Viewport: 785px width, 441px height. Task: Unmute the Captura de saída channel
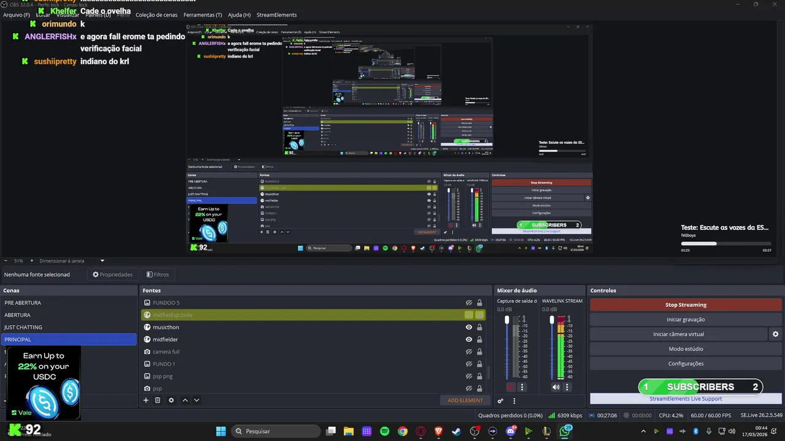(511, 387)
